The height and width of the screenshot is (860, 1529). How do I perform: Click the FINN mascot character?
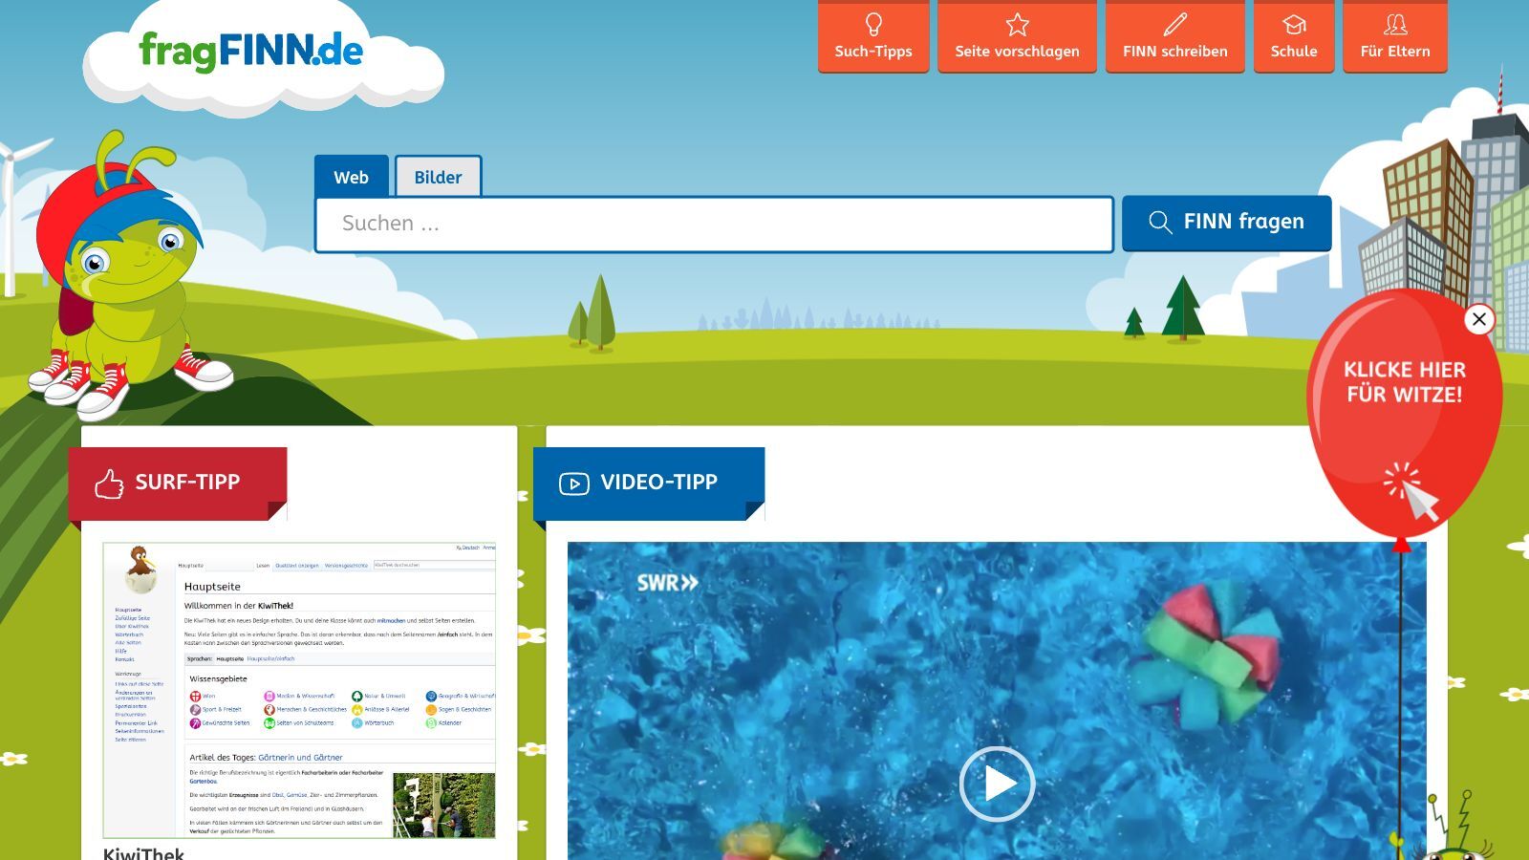click(129, 277)
